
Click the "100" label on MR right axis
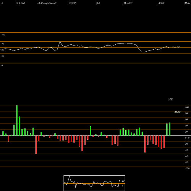pyautogui.click(x=187, y=107)
